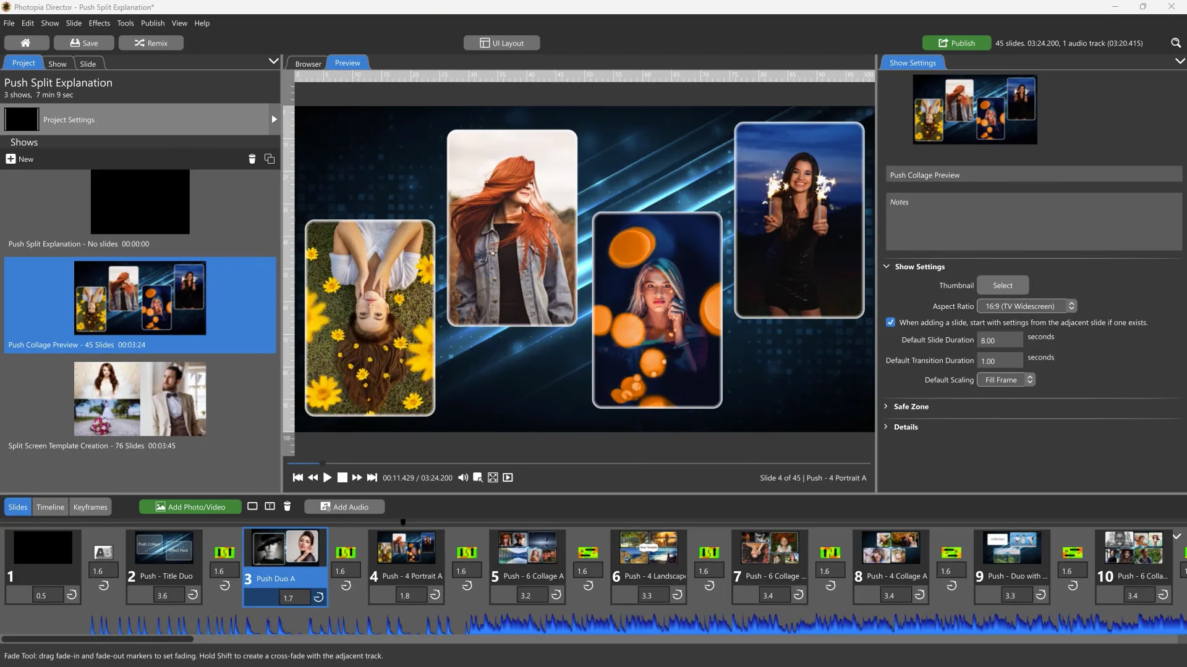Click the Home icon in the toolbar
Image resolution: width=1187 pixels, height=667 pixels.
point(26,43)
